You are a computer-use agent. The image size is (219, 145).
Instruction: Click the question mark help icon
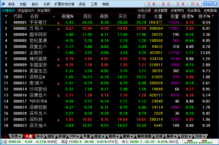coord(213,16)
